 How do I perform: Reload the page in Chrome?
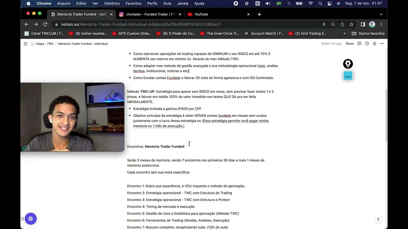tap(45, 24)
